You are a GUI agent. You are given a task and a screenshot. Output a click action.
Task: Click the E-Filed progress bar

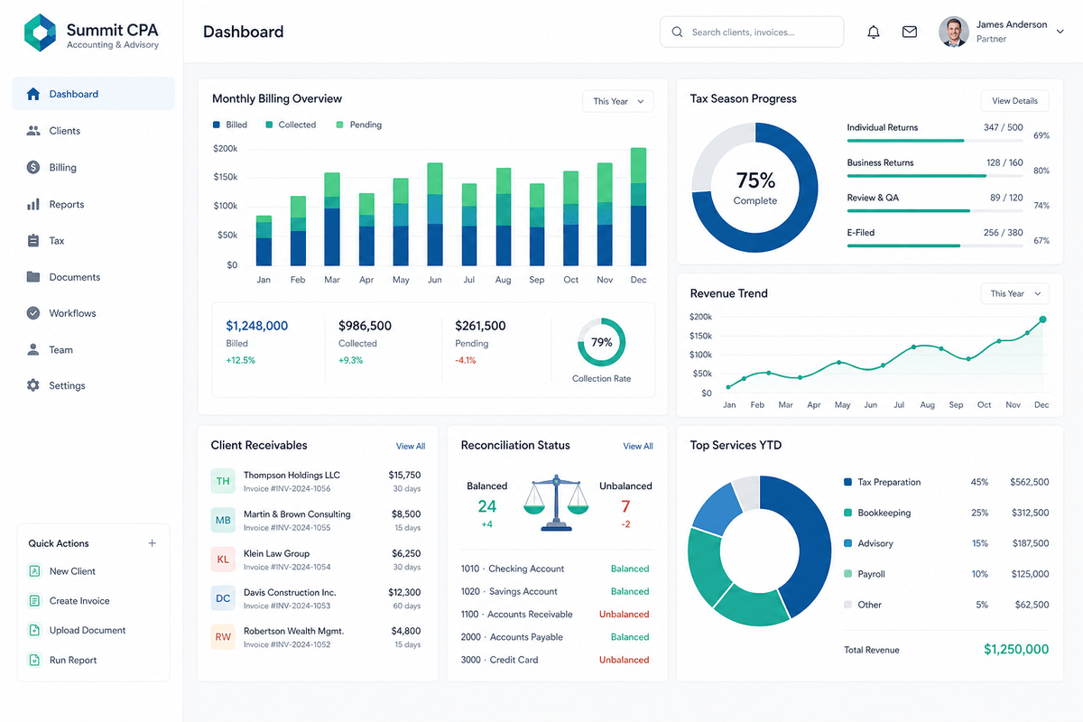(x=935, y=245)
